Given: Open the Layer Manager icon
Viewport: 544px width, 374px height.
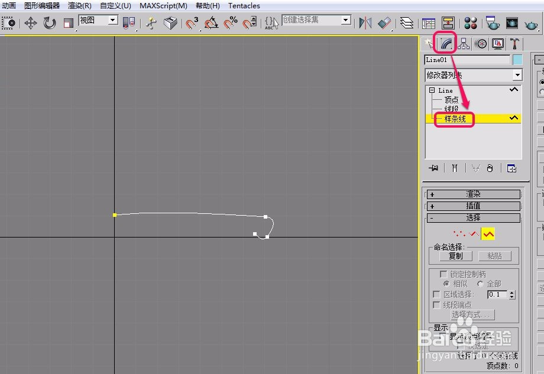Looking at the screenshot, I should pos(407,23).
